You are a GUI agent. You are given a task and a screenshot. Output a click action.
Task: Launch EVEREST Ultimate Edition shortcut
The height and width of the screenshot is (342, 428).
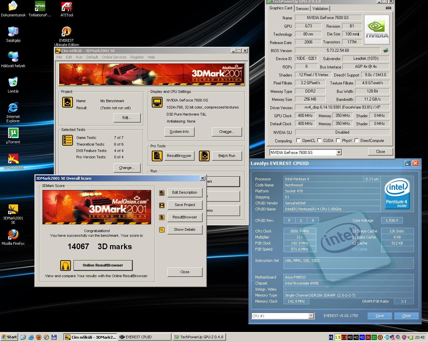(x=67, y=36)
